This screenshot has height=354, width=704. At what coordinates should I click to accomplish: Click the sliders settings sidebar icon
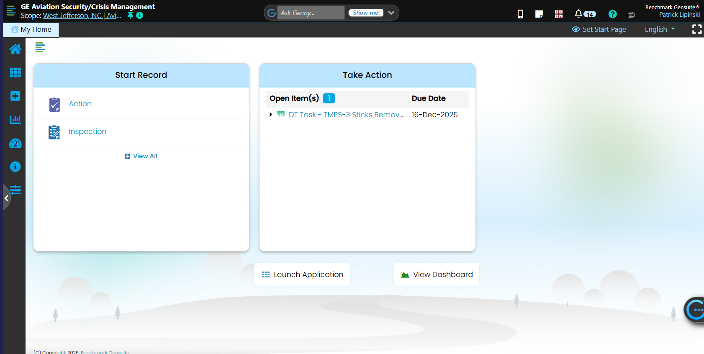point(15,190)
